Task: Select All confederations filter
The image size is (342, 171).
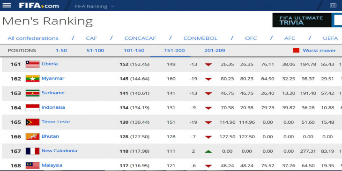Action: point(33,38)
